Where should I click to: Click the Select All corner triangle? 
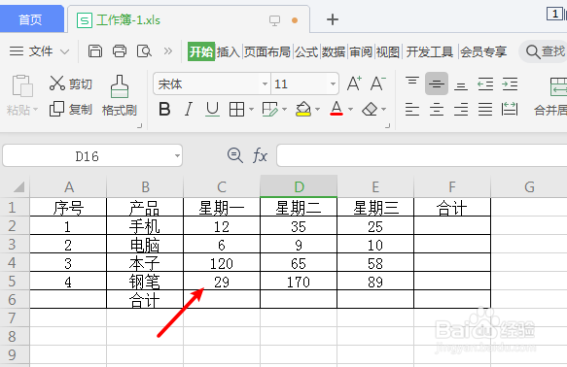click(x=18, y=186)
